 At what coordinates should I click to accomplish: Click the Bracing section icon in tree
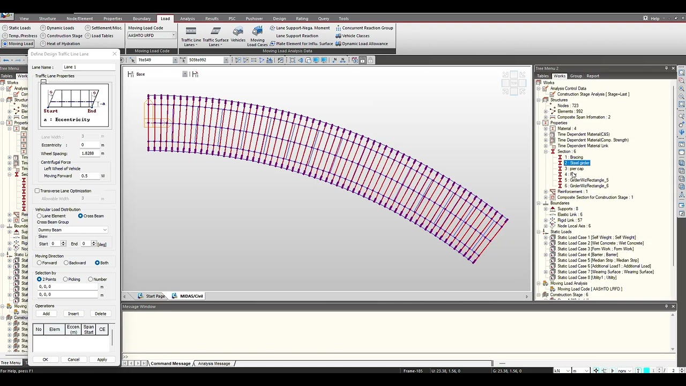[560, 157]
